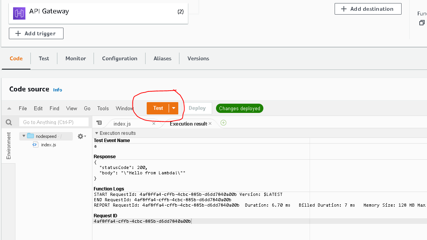
Task: Open the Tools menu in editor
Action: [103, 109]
